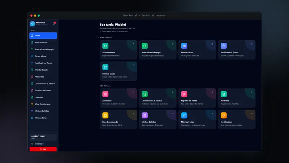
Task: Click the 'Boa tarde, Phablo!' greeting
Action: tap(113, 25)
